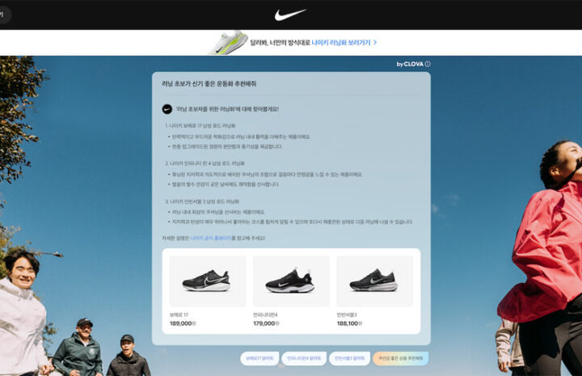Click the query title text in the chat card
582x376 pixels.
[x=209, y=84]
